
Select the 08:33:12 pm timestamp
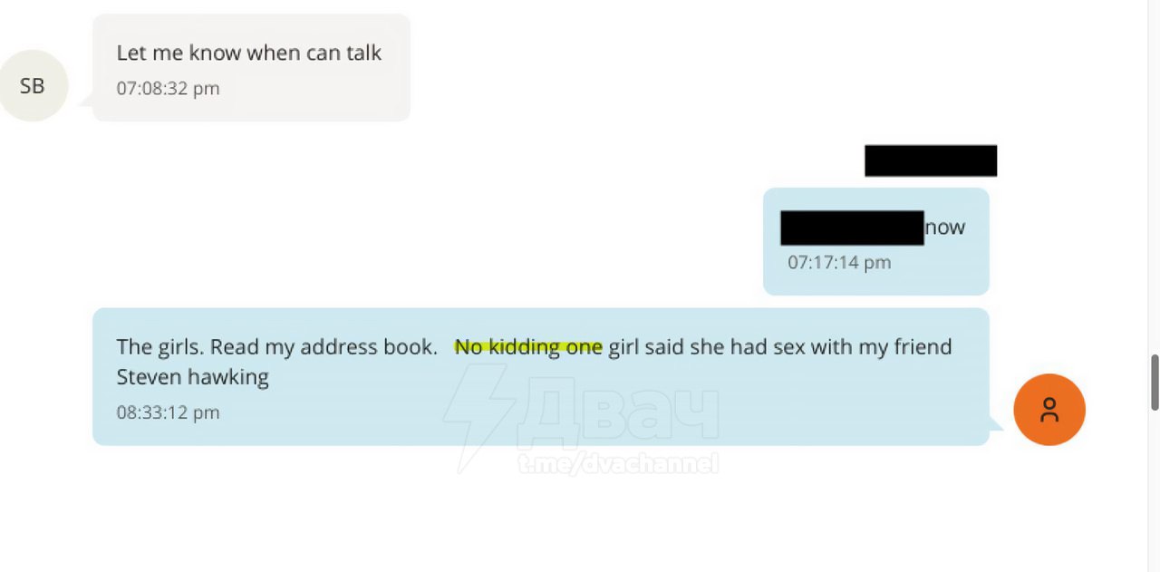[x=168, y=412]
